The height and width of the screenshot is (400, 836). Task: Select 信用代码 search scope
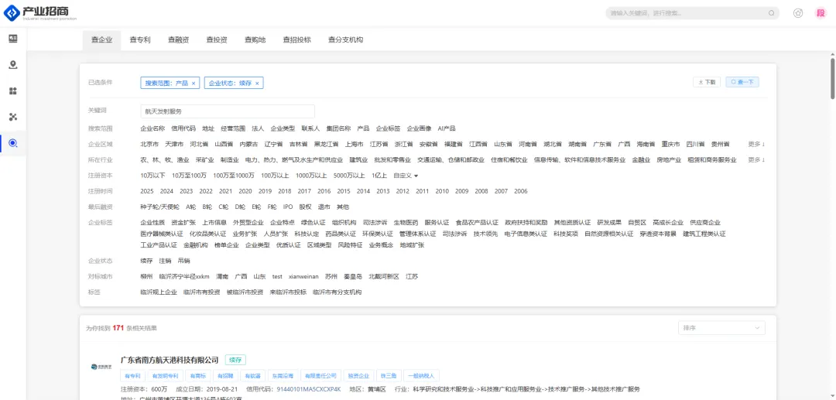pyautogui.click(x=183, y=128)
